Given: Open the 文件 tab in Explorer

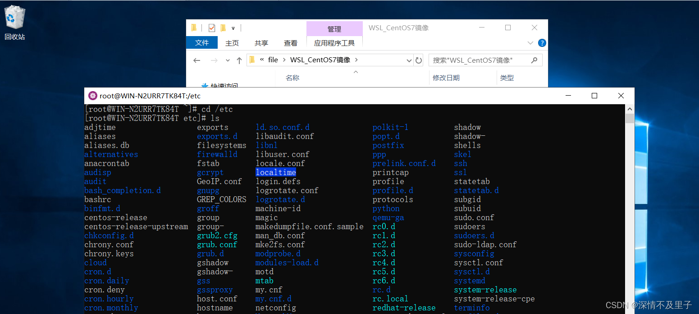Looking at the screenshot, I should tap(202, 43).
